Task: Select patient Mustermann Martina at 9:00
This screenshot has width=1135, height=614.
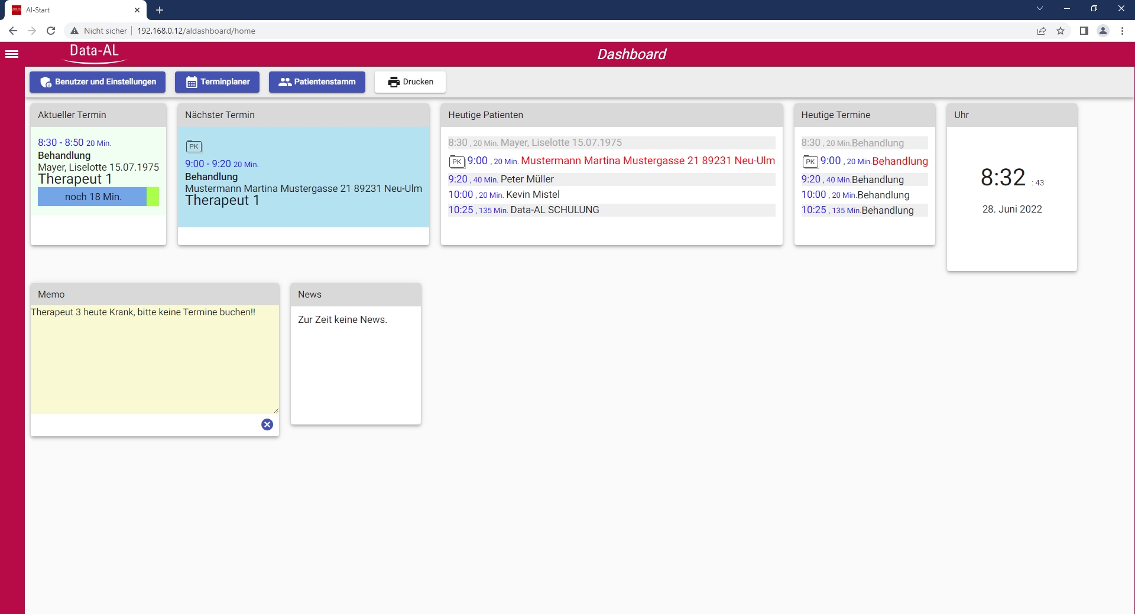Action: 611,161
